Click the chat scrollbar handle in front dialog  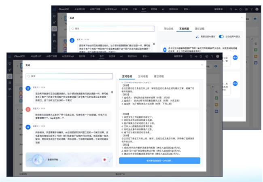tap(112, 92)
